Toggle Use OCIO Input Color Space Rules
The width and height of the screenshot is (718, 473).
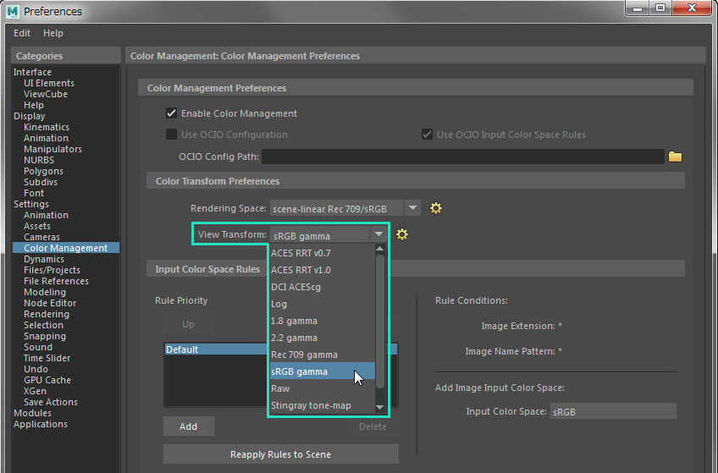point(427,134)
